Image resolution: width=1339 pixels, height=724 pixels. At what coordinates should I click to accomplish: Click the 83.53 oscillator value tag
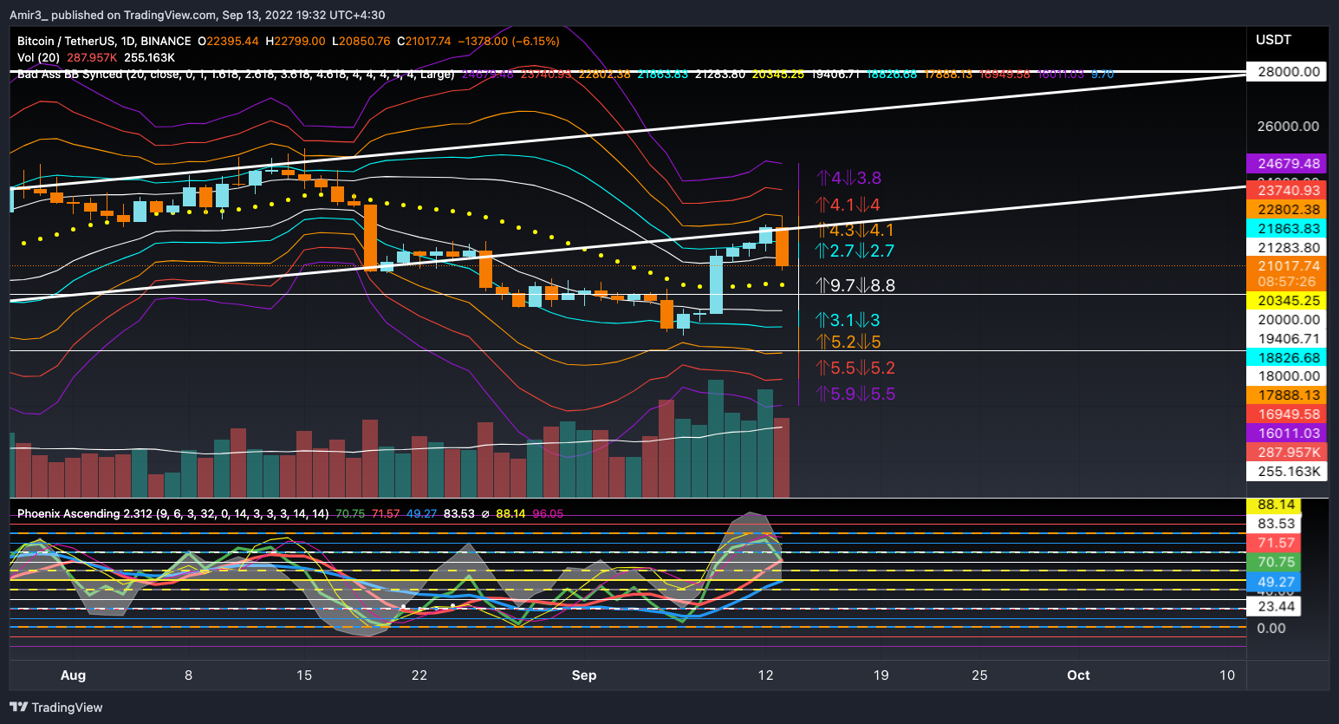click(1275, 524)
